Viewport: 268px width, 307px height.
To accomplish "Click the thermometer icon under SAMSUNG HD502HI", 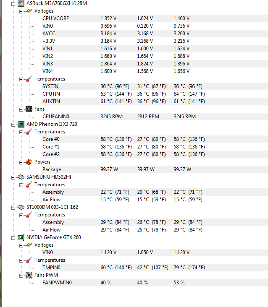I will [x=29, y=185].
